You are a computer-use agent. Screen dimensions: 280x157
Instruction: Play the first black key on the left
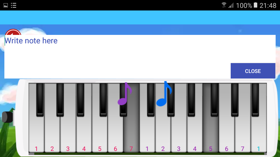(40, 100)
